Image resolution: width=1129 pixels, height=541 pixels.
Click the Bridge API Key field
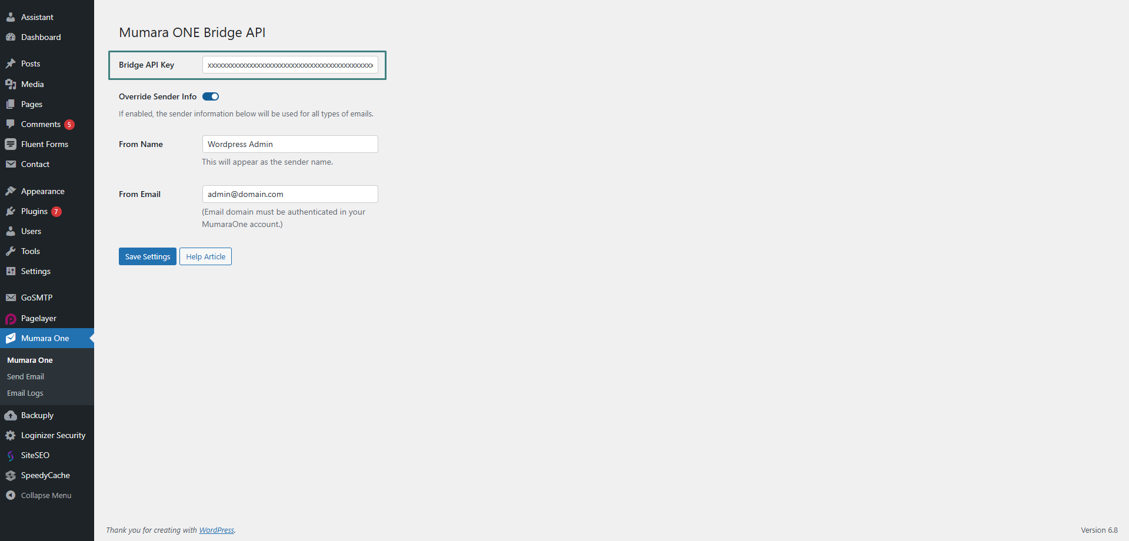click(290, 65)
